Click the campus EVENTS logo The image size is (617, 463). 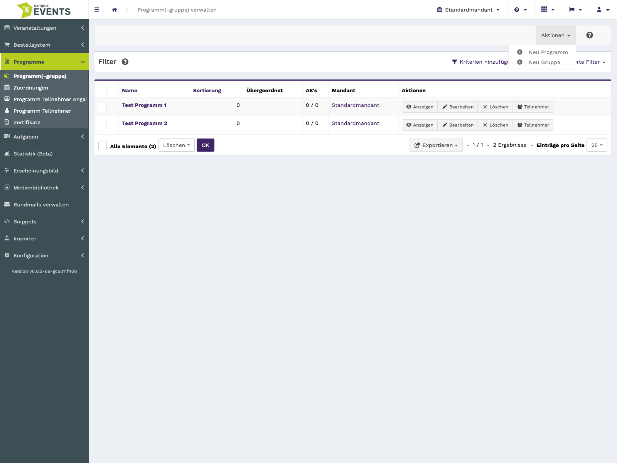44,10
